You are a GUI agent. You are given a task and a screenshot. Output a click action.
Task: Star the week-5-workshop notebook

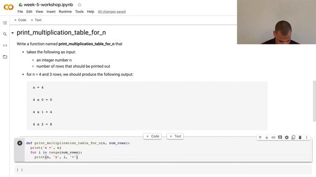click(x=79, y=4)
